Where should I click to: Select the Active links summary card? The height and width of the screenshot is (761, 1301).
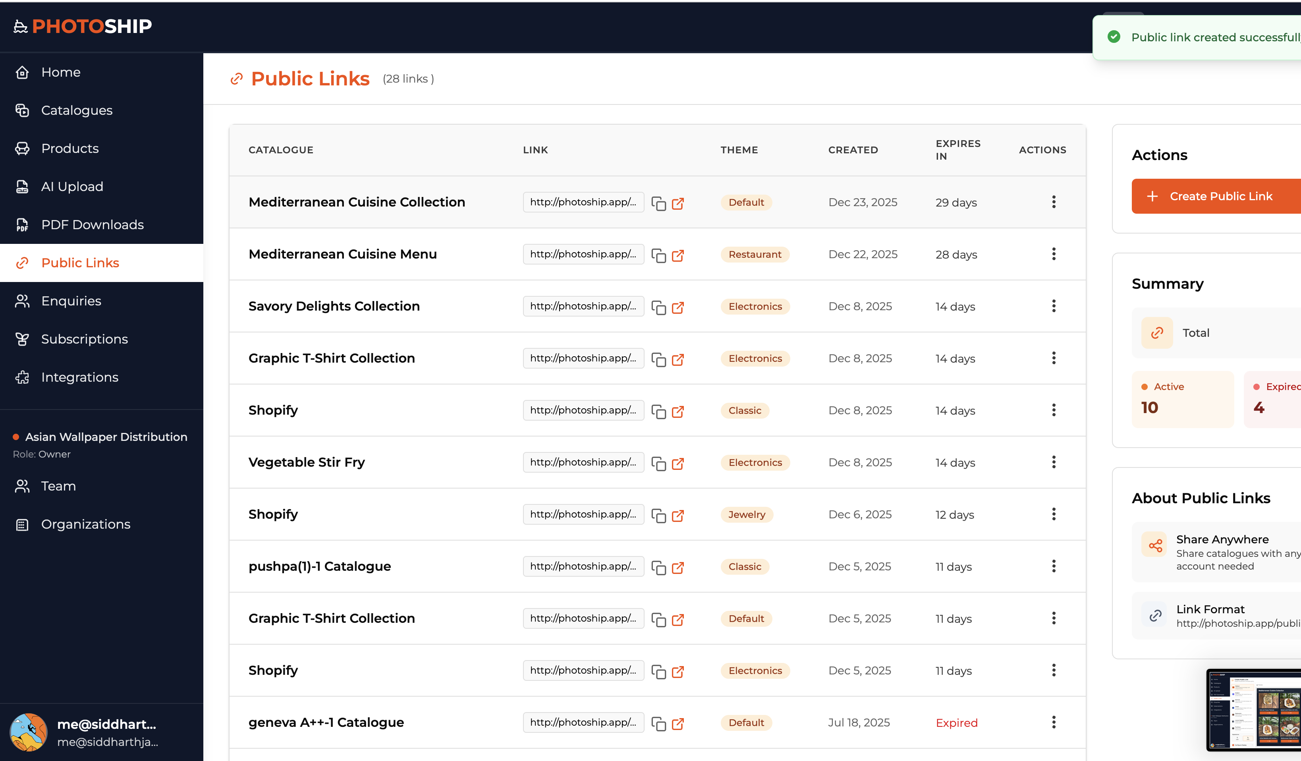[1183, 399]
